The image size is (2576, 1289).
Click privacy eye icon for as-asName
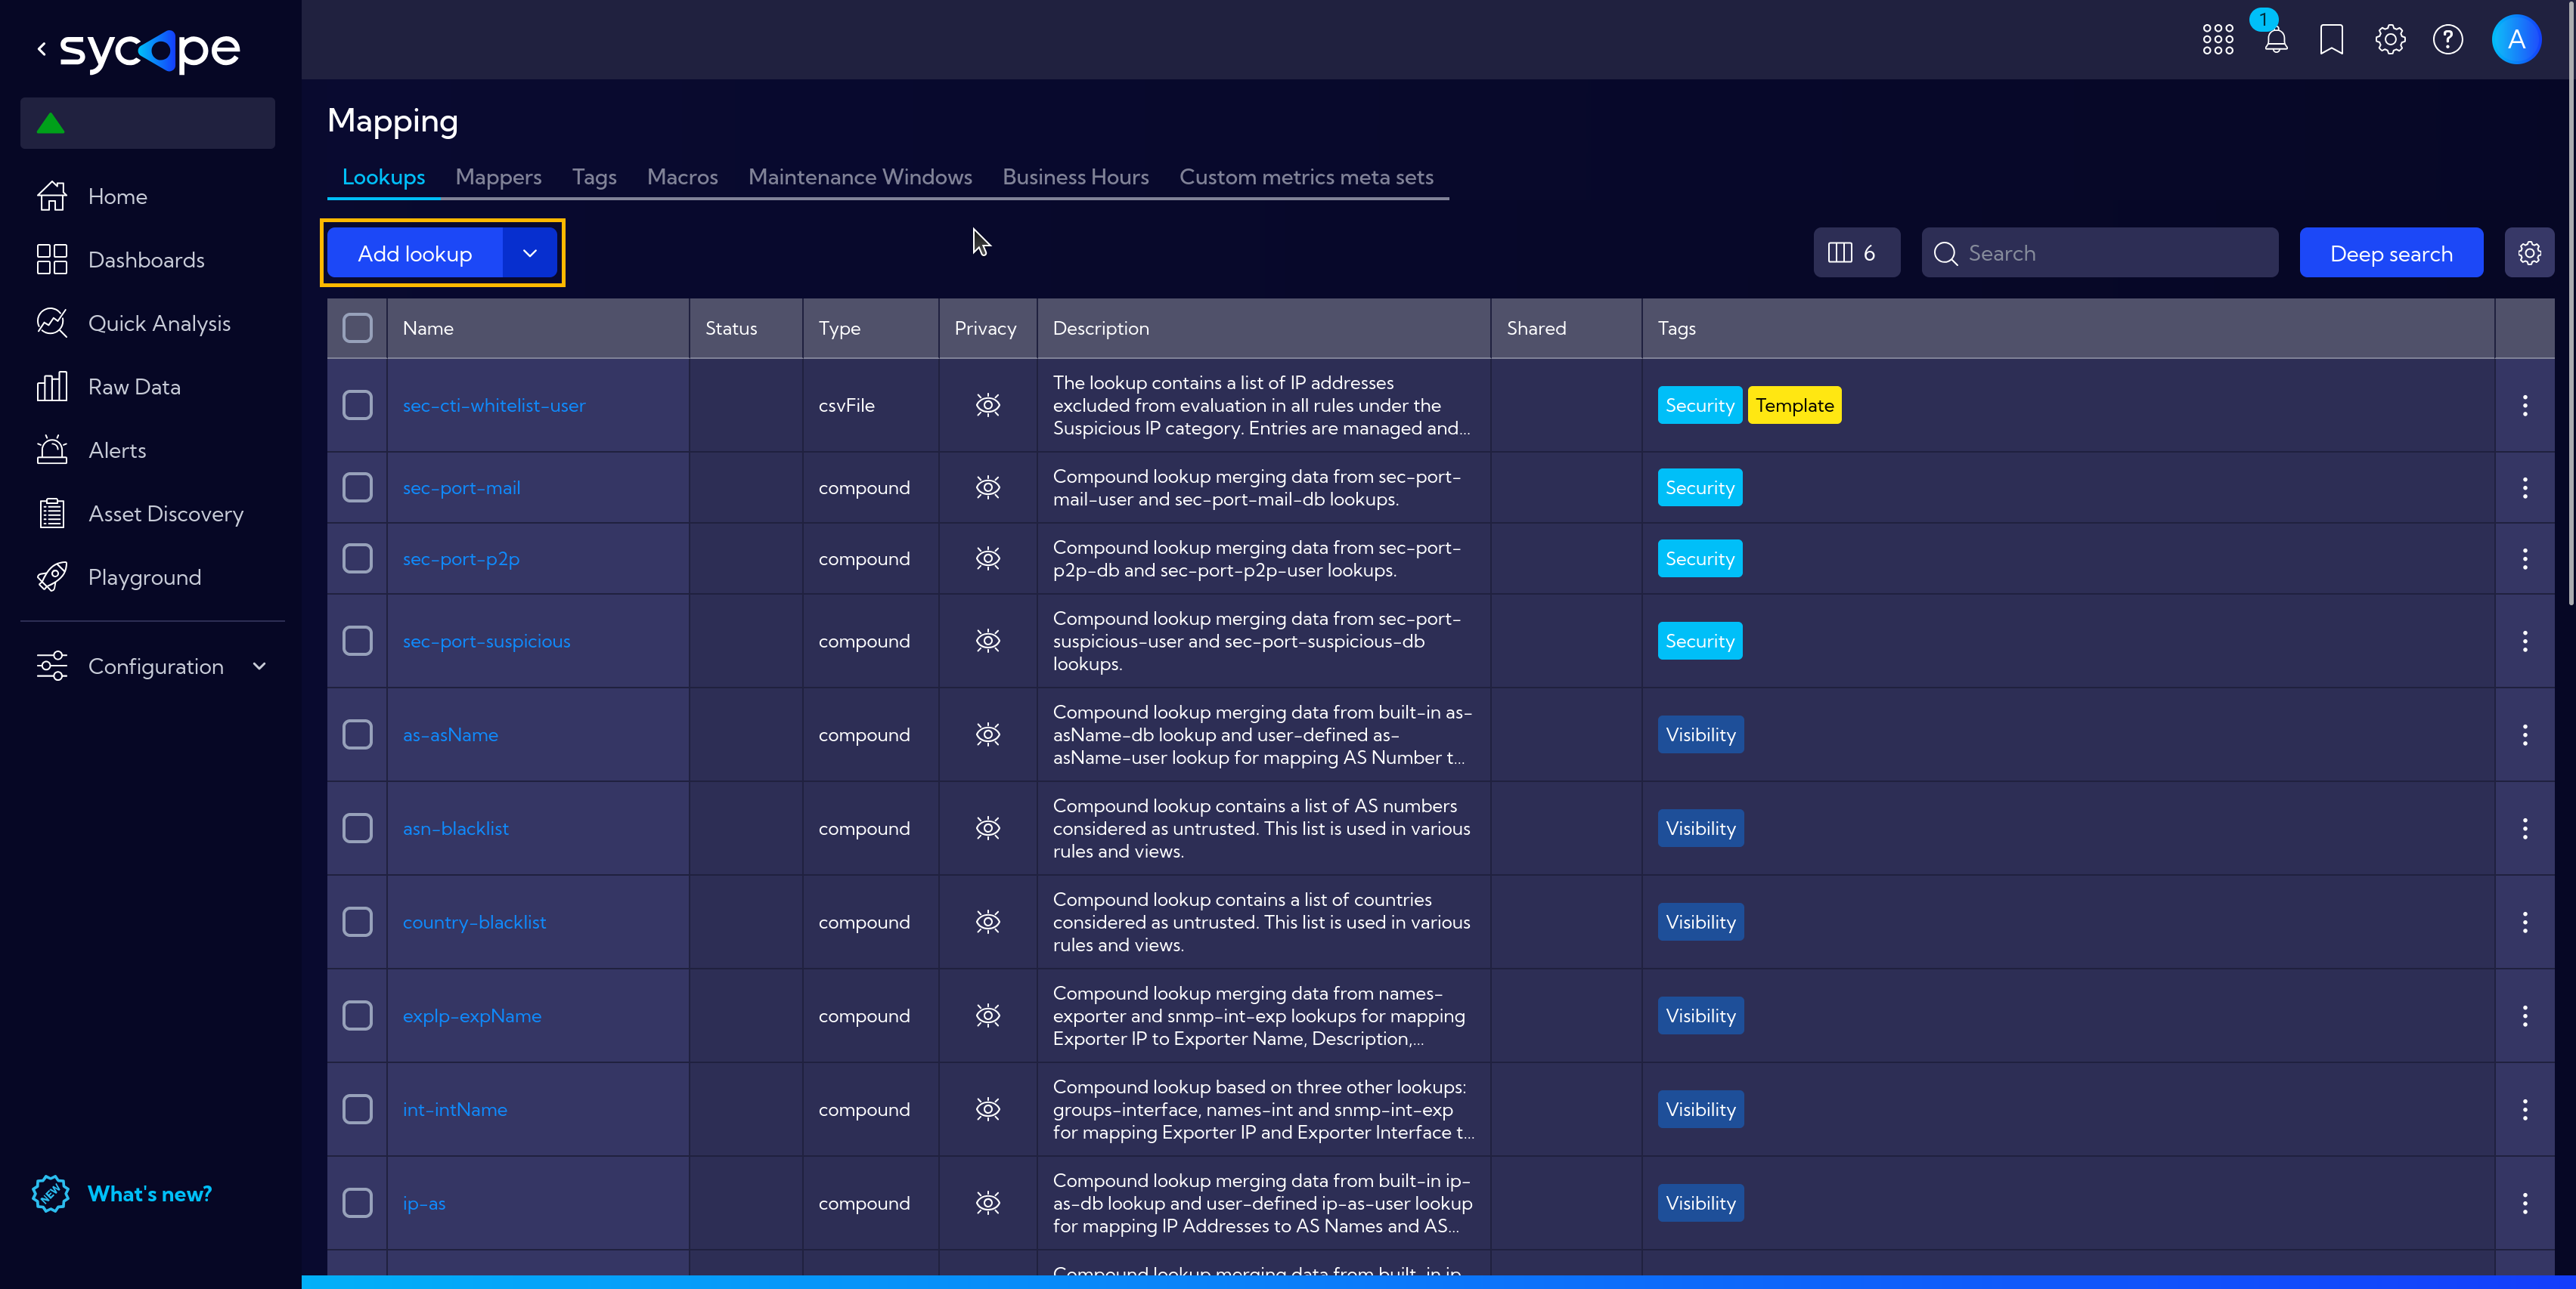coord(988,734)
